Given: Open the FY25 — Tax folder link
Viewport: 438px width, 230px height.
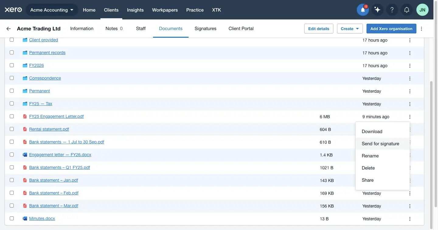Looking at the screenshot, I should pyautogui.click(x=41, y=104).
